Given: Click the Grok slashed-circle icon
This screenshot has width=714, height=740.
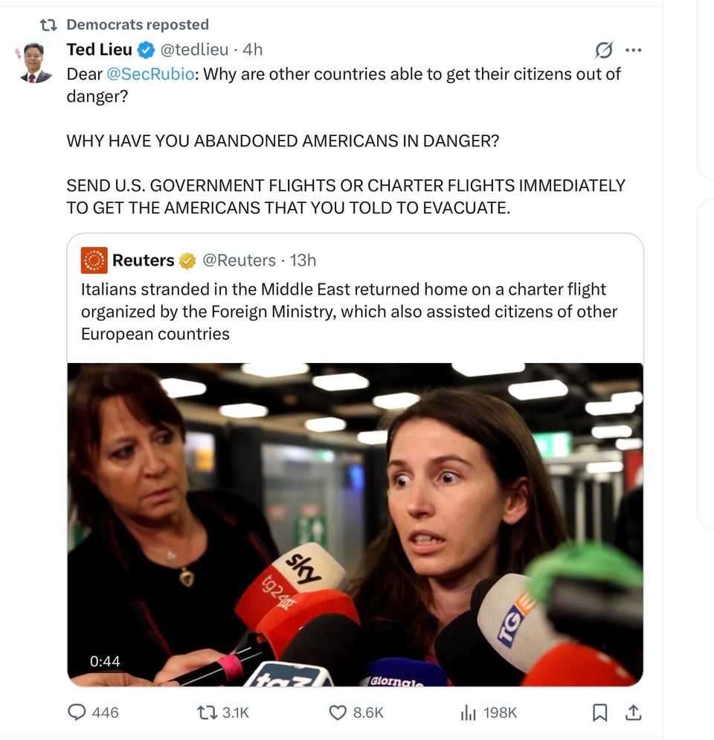Looking at the screenshot, I should click(604, 50).
